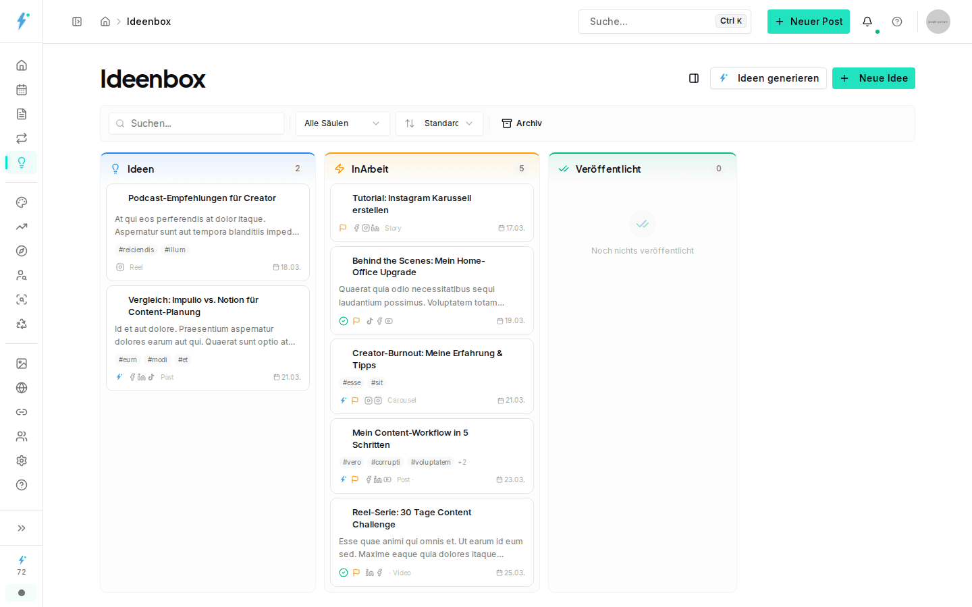Select the compass discover icon
Image resolution: width=972 pixels, height=607 pixels.
[21, 250]
